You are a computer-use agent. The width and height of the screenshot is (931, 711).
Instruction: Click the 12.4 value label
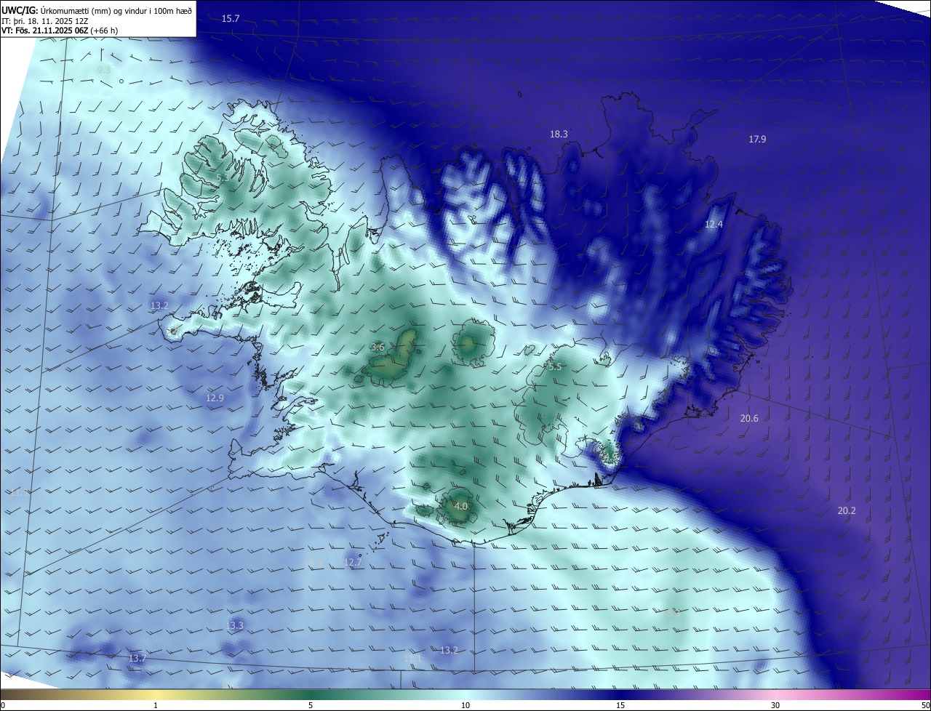[714, 224]
